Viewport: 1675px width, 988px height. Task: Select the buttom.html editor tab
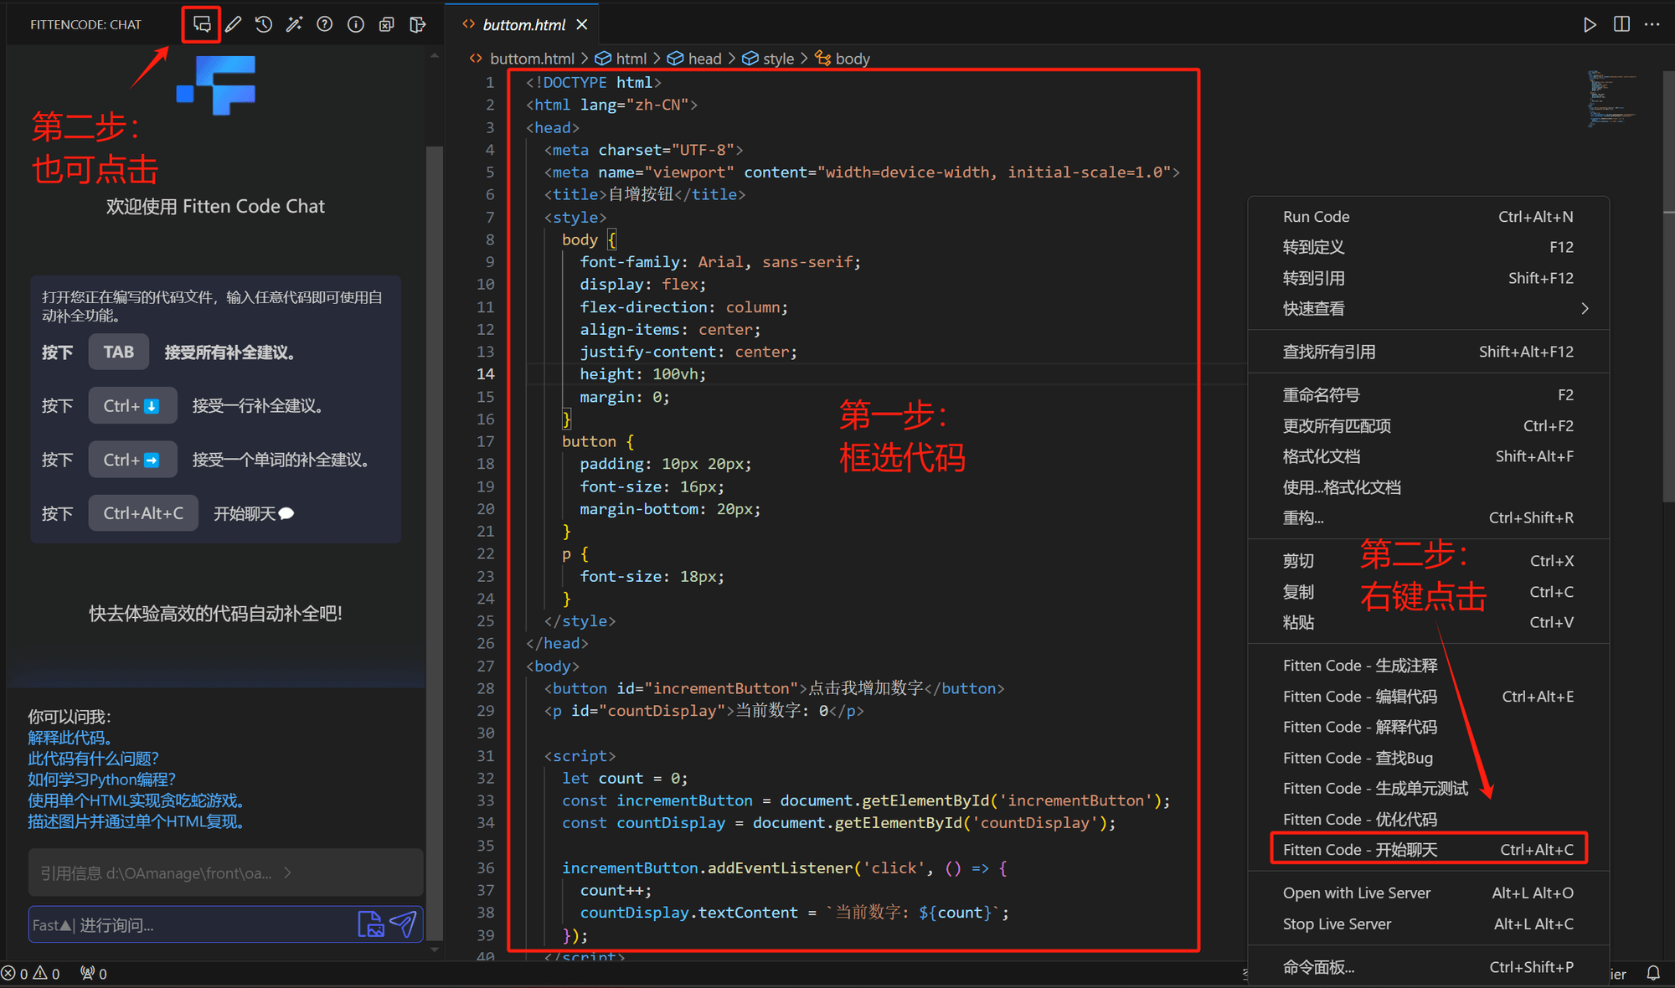pos(523,24)
